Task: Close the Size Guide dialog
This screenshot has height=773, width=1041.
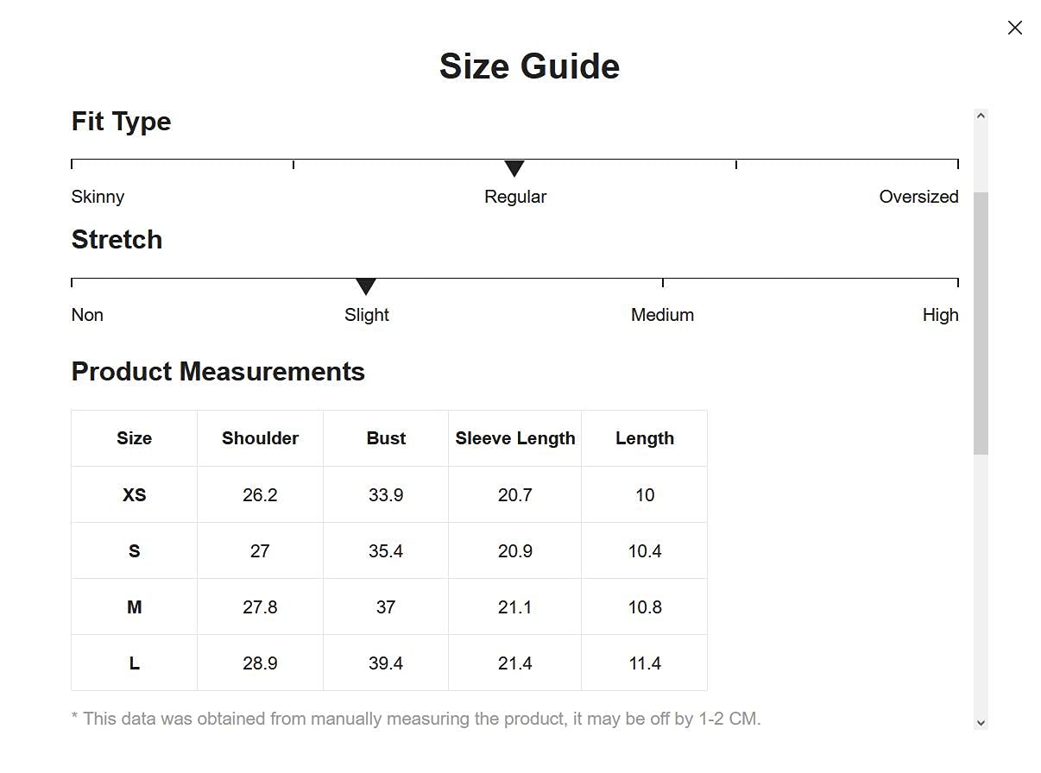Action: pyautogui.click(x=1014, y=28)
